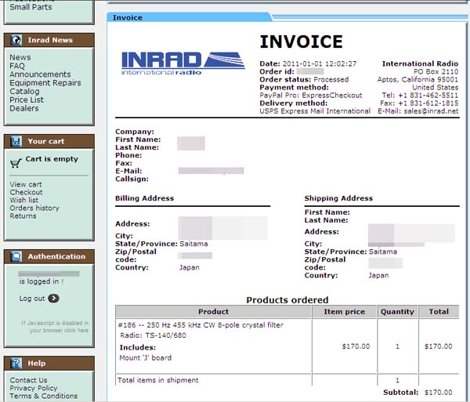Click the Quantity column header
Image resolution: width=470 pixels, height=402 pixels.
[x=397, y=312]
